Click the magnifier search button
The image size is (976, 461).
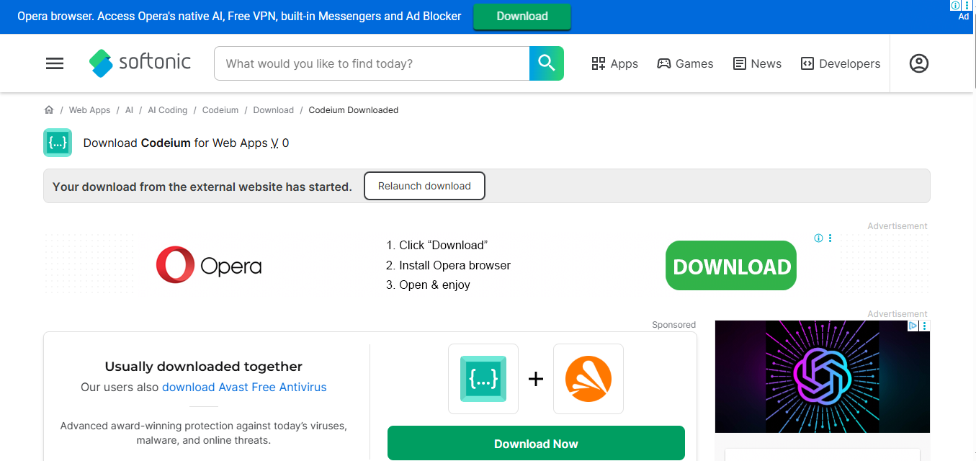click(547, 63)
